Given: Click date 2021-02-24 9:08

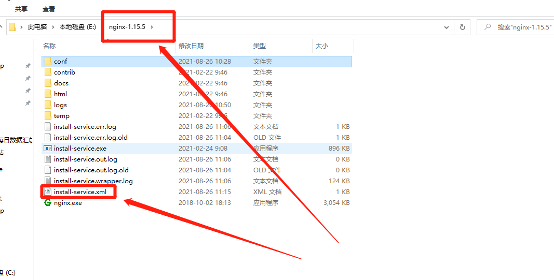Looking at the screenshot, I should pos(203,148).
